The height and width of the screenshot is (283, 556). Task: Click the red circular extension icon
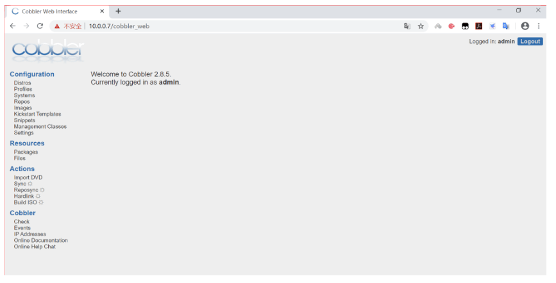[x=451, y=26]
